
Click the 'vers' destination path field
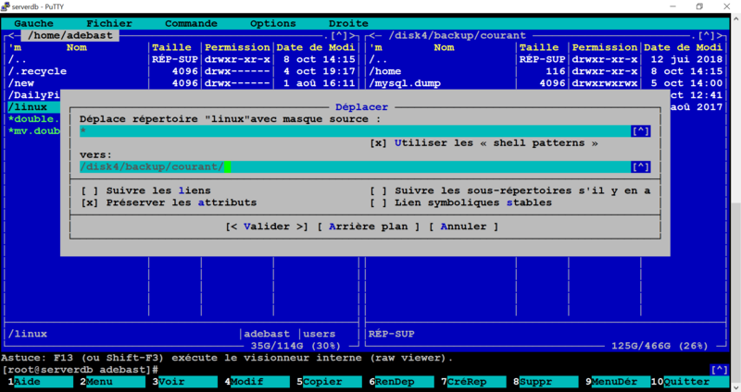coord(356,167)
